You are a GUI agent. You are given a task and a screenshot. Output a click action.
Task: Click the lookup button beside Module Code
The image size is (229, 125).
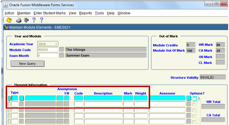coord(62,49)
